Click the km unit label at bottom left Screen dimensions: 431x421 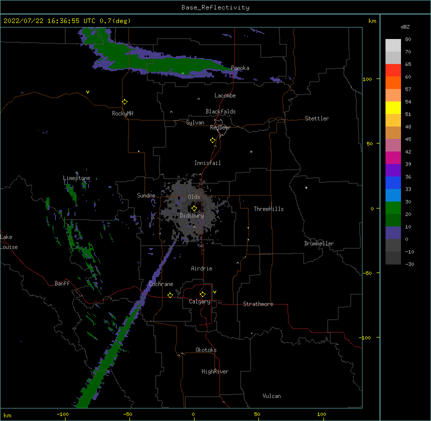(7, 415)
